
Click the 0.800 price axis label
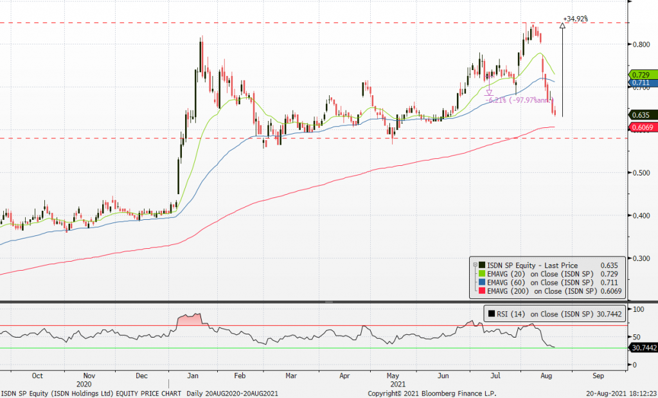point(641,44)
